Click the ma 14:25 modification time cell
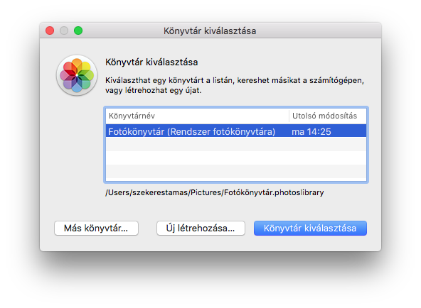Image resolution: width=421 pixels, height=308 pixels. (x=311, y=131)
